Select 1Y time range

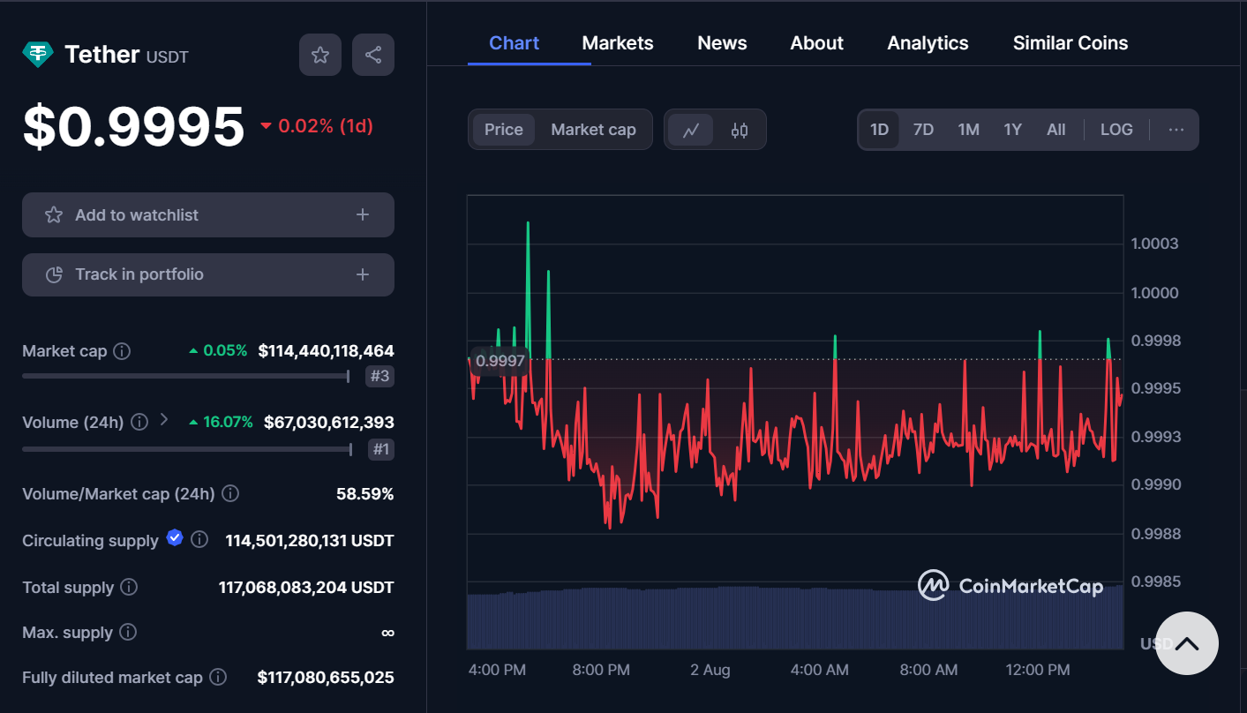(1012, 130)
